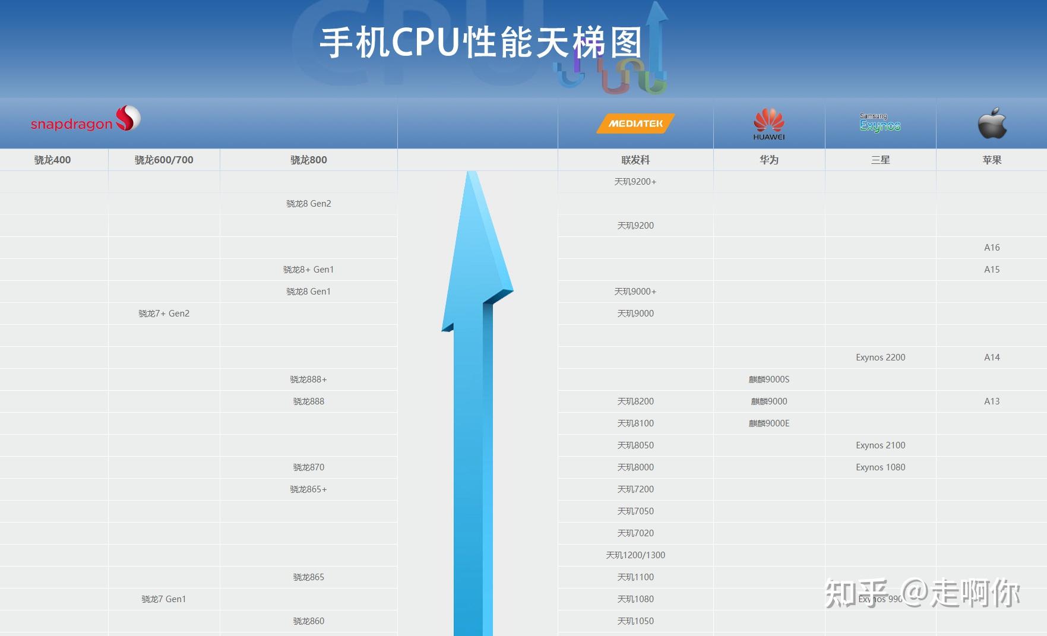The height and width of the screenshot is (636, 1047).
Task: Click the "A16" cell in Apple column
Action: point(992,248)
